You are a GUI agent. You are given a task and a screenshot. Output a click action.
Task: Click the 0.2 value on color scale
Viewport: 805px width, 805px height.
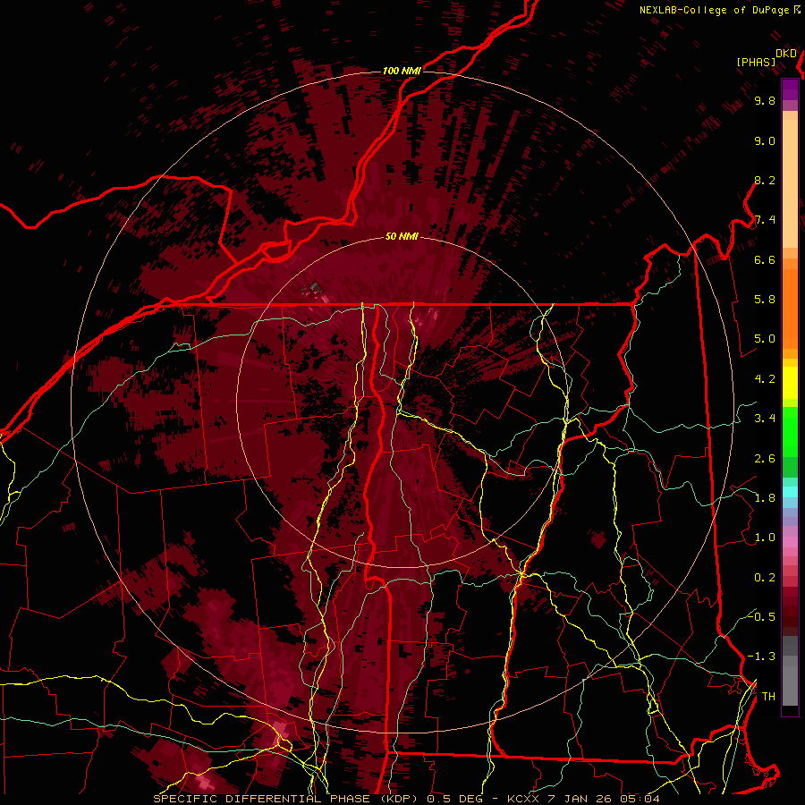[x=765, y=578]
